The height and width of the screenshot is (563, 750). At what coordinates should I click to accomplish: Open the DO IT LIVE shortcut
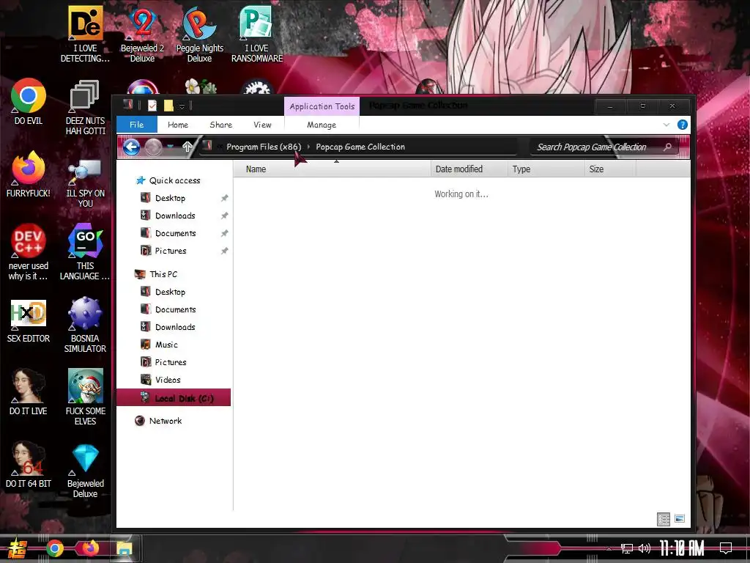point(29,392)
